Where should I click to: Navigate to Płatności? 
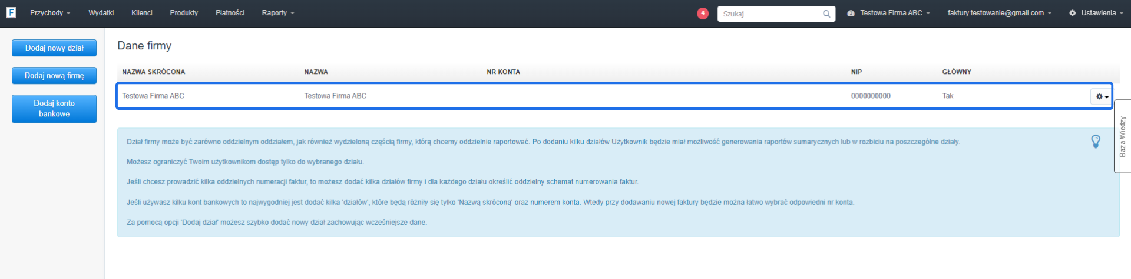pyautogui.click(x=230, y=13)
